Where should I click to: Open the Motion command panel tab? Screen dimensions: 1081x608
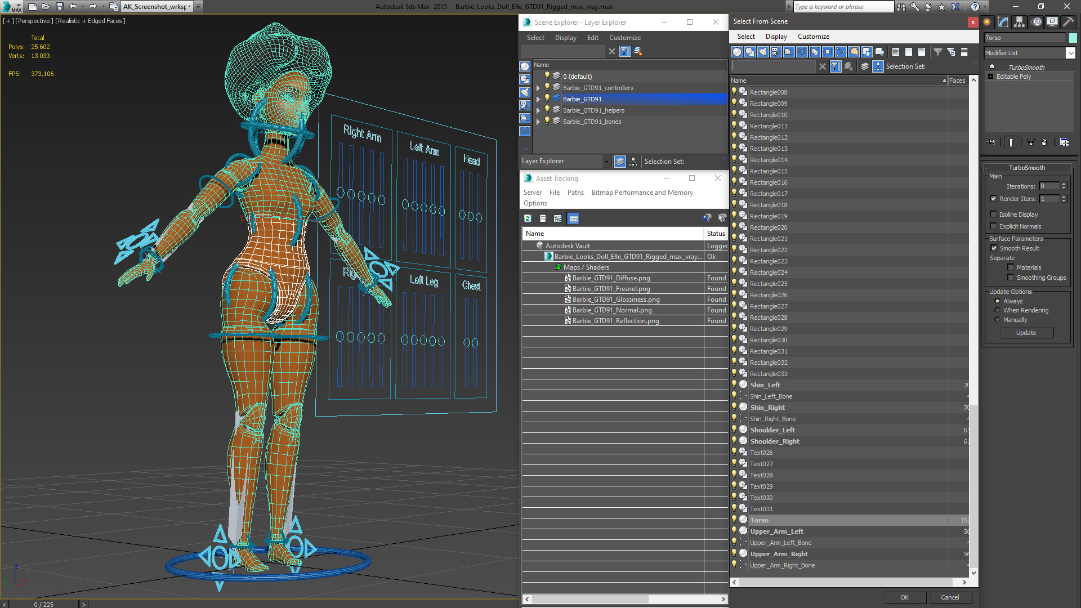pyautogui.click(x=1036, y=22)
